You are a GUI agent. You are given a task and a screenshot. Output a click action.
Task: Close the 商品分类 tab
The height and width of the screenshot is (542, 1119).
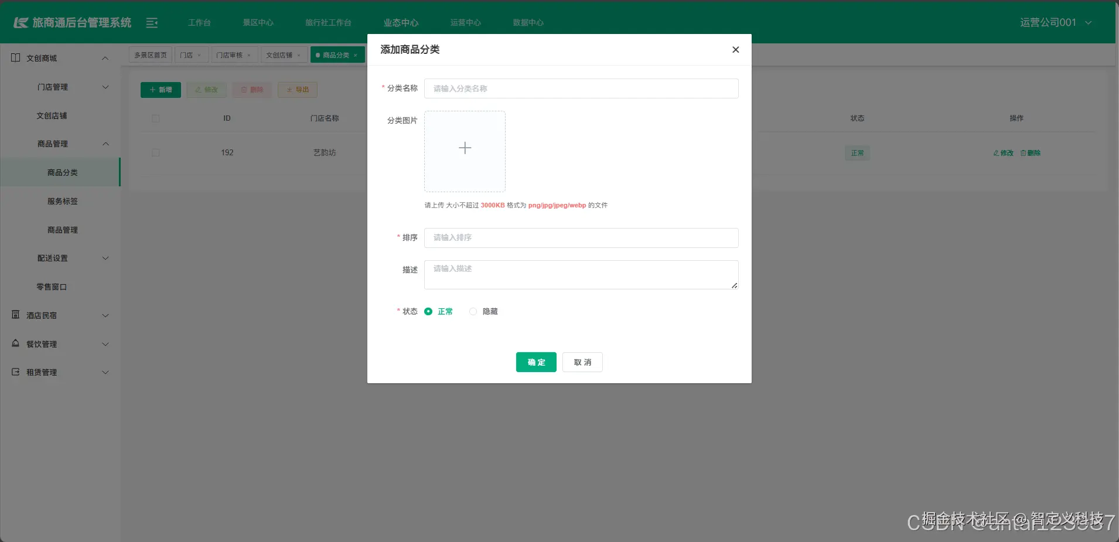[356, 55]
